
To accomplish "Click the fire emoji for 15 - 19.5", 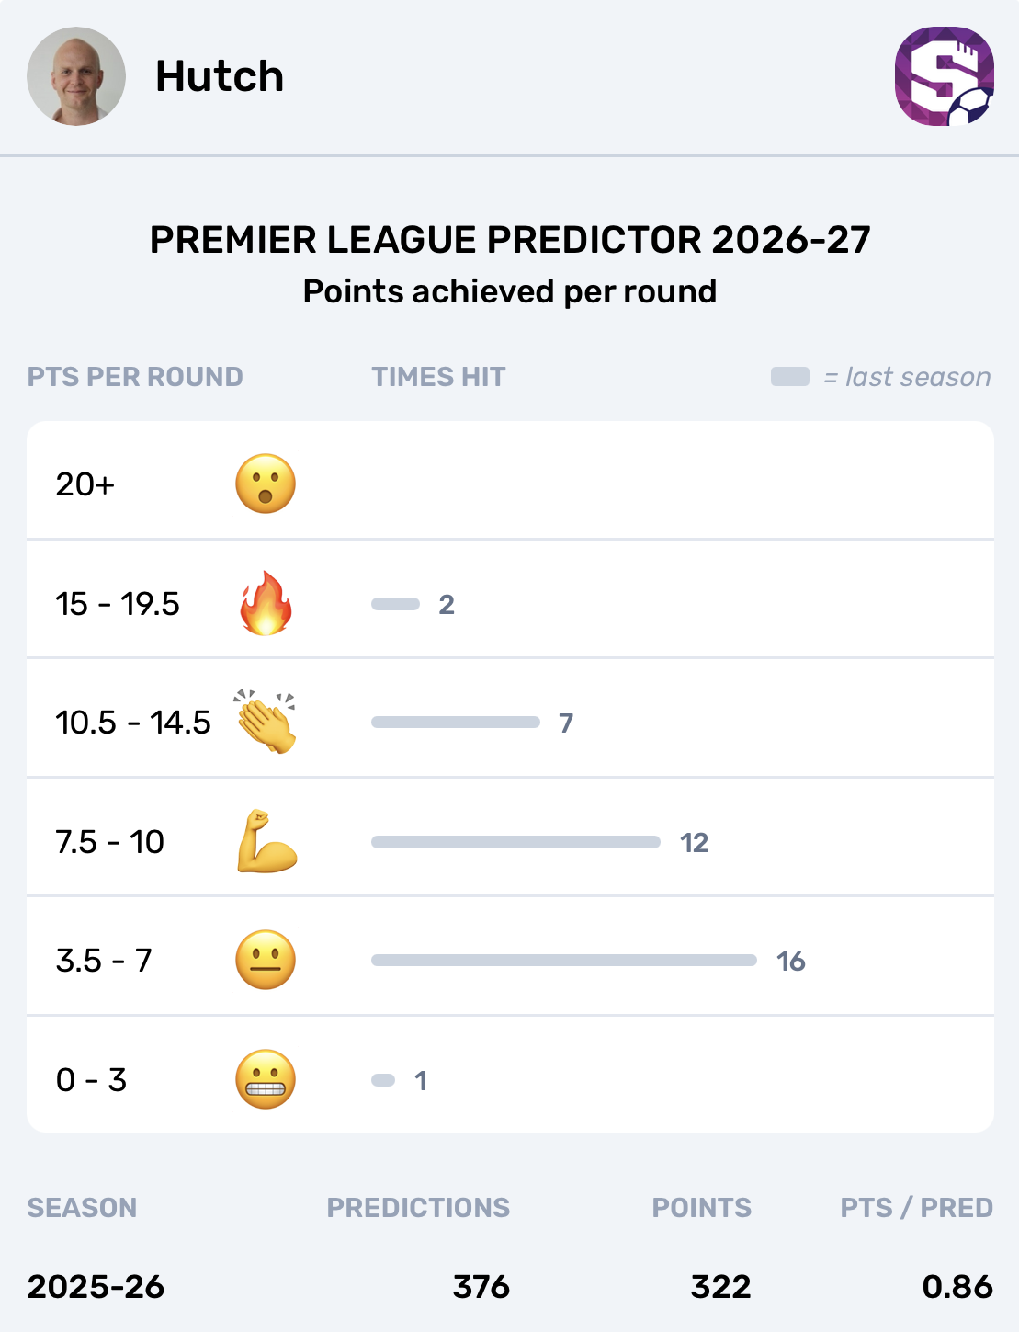I will tap(266, 603).
